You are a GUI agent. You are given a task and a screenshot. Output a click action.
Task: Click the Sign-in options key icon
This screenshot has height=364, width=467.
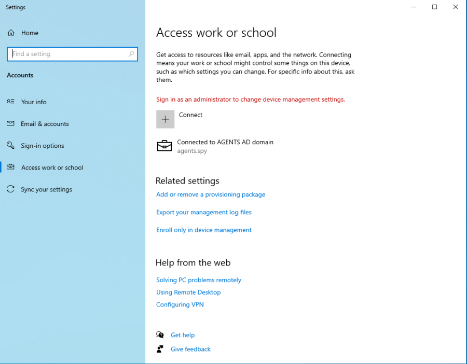click(10, 145)
